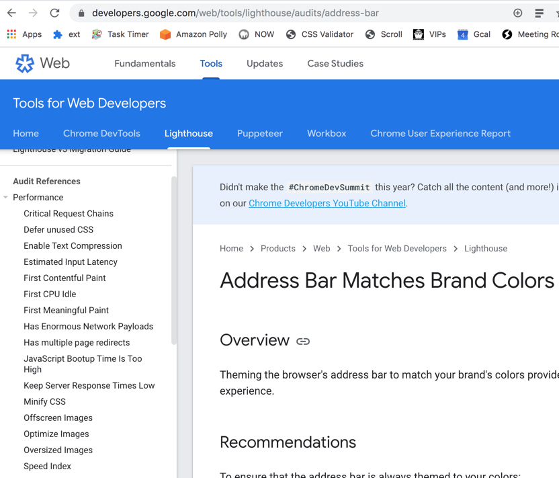
Task: Copy the Overview section link icon
Action: 303,342
